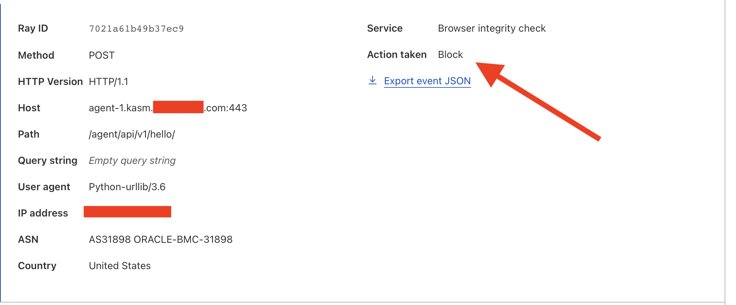Click the download icon beside Export event JSON
The height and width of the screenshot is (305, 736).
click(372, 80)
